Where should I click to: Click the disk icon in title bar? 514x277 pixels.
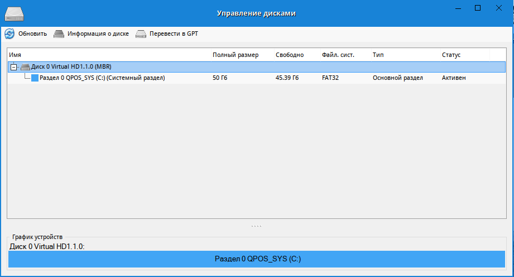coord(15,14)
